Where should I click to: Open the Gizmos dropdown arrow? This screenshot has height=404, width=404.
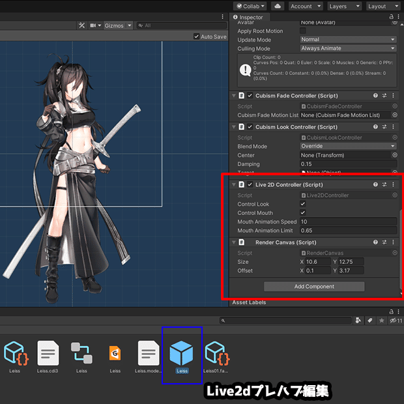point(129,25)
